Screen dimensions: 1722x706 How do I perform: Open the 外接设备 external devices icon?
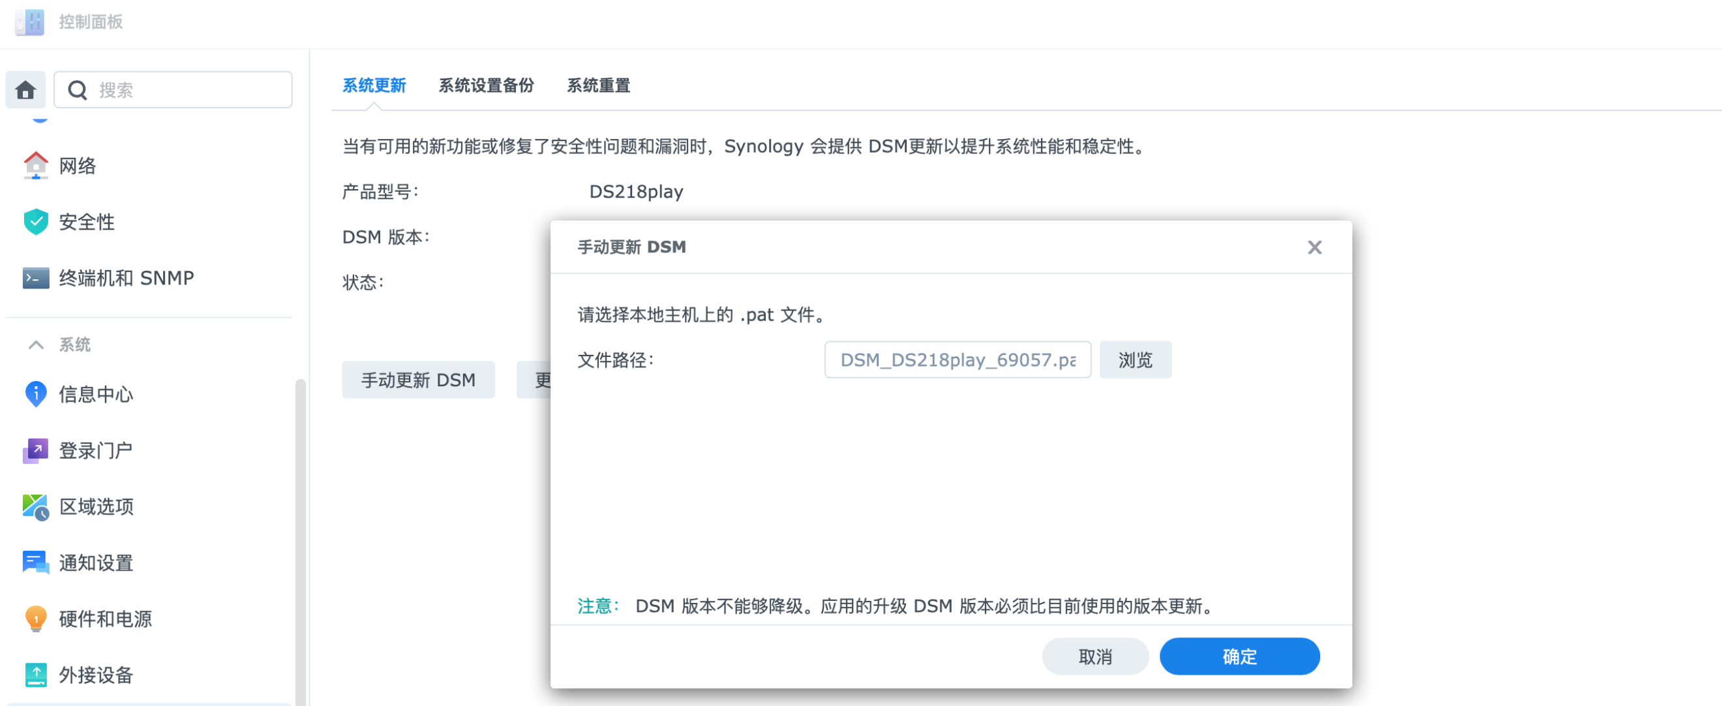coord(36,675)
